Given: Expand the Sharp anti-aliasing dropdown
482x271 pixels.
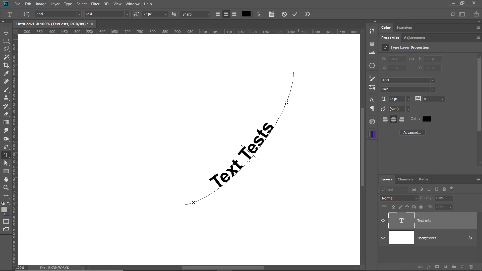Looking at the screenshot, I should pos(207,15).
